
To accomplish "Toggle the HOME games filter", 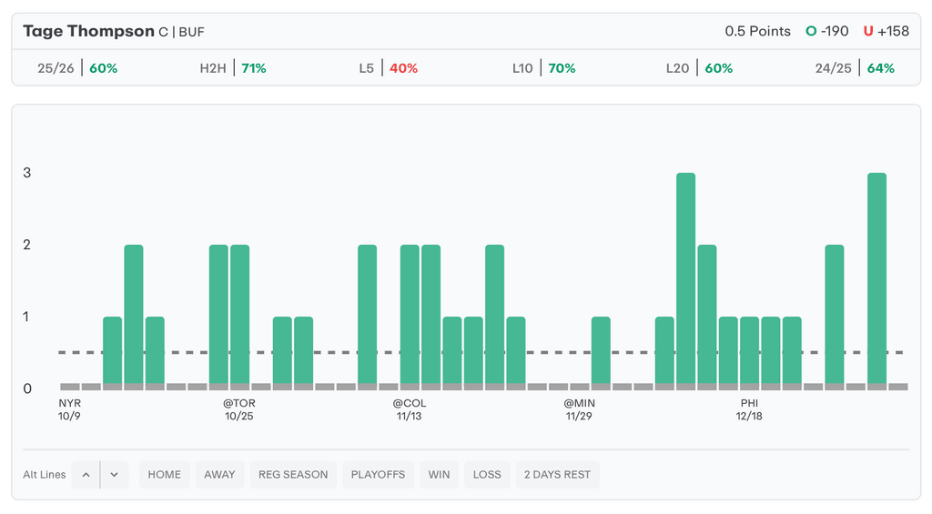I will [x=165, y=475].
